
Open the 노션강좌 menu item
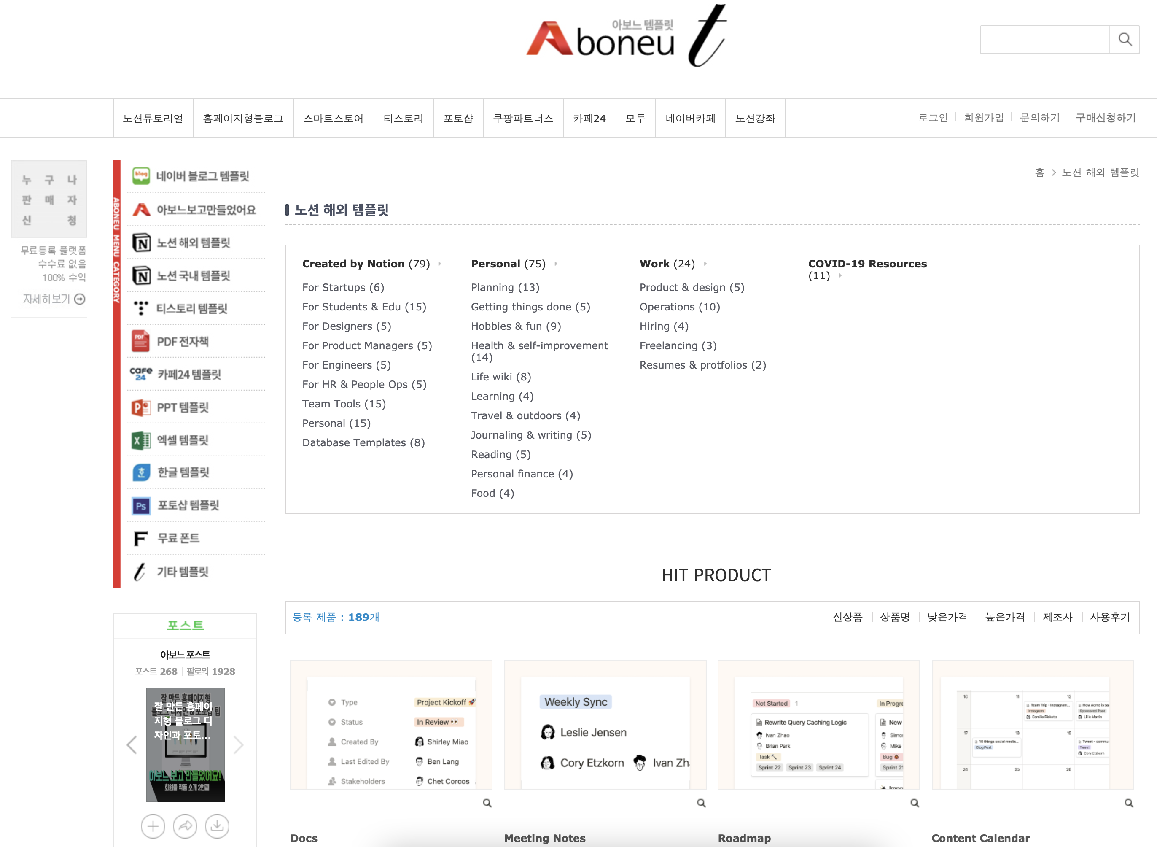(x=755, y=119)
